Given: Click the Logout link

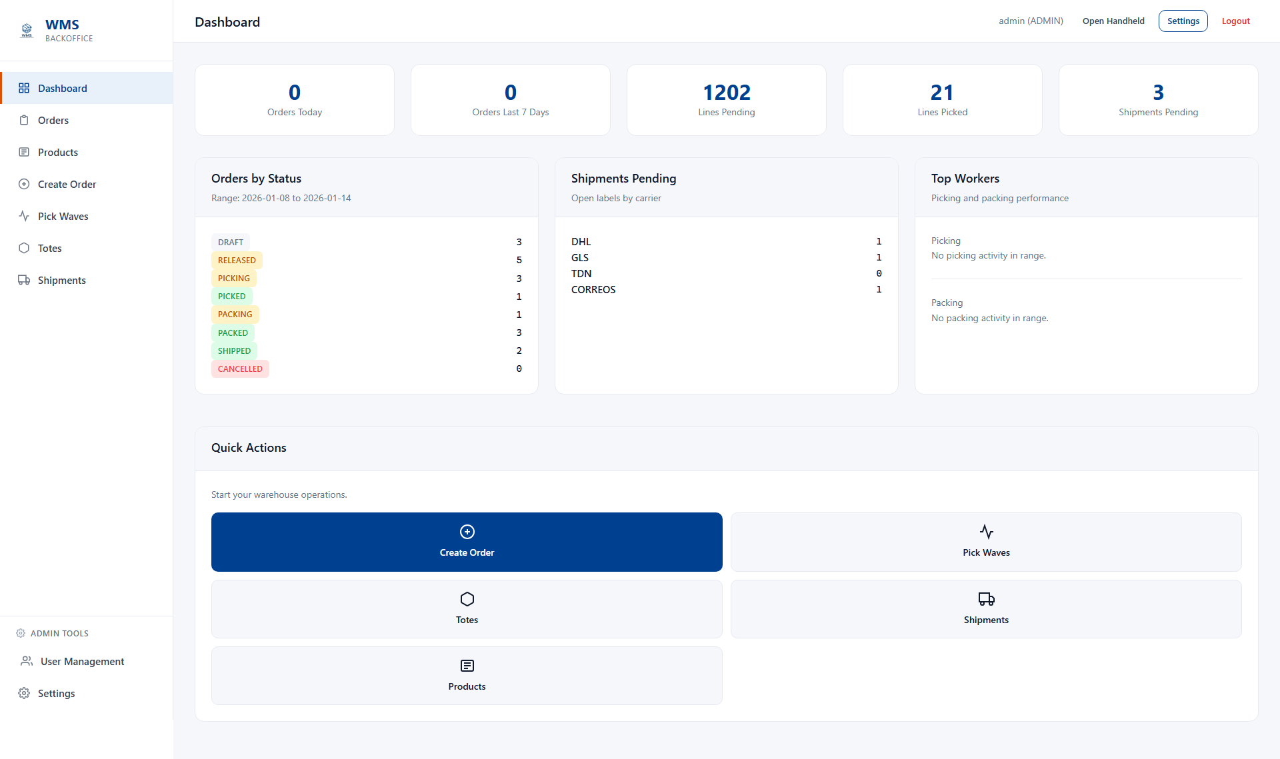Looking at the screenshot, I should 1235,21.
